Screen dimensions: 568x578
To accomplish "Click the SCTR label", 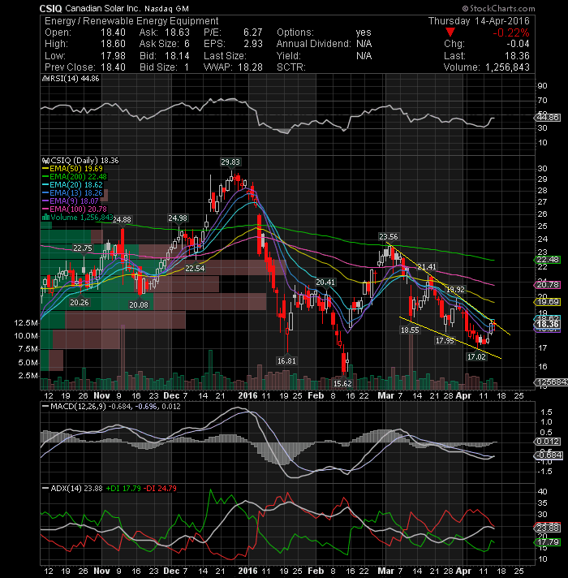I will pos(291,67).
